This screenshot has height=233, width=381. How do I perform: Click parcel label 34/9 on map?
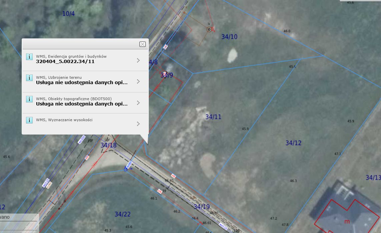[167, 75]
